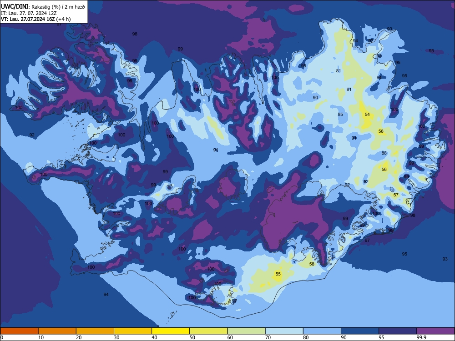Click the "UWC/DINI" title text
The width and height of the screenshot is (455, 341).
point(15,7)
